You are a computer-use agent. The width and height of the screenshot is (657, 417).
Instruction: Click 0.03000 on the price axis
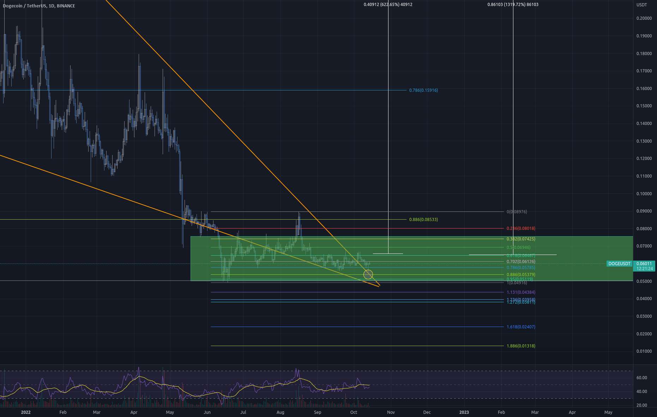pos(644,316)
